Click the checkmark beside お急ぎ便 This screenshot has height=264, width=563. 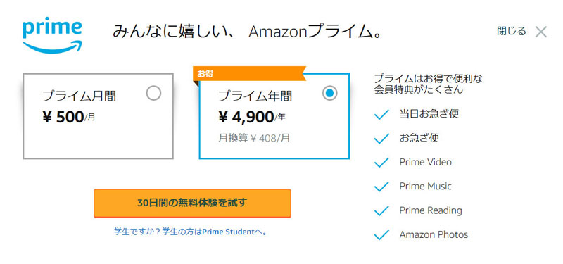click(381, 139)
